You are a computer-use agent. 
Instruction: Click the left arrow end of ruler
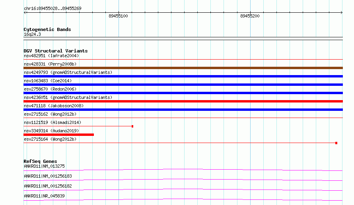tap(25, 12)
